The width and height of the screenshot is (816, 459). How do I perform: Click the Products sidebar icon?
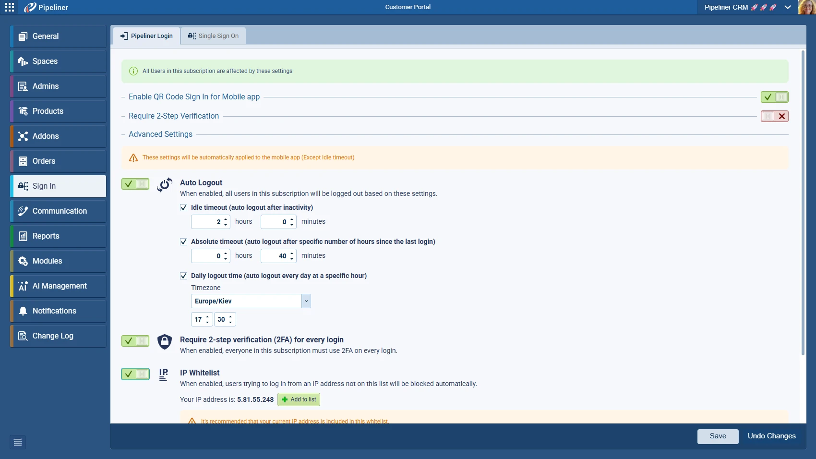click(23, 111)
